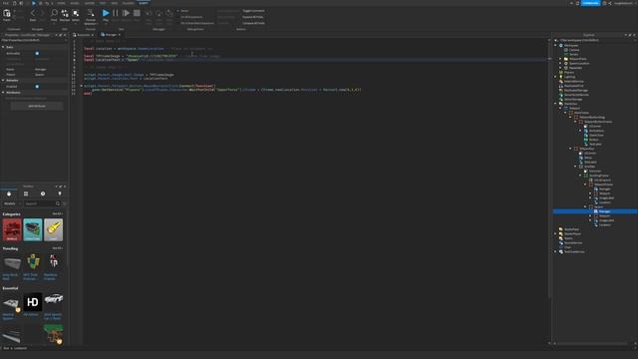This screenshot has width=638, height=359.
Task: Click See All next to Trending
Action: tap(58, 248)
